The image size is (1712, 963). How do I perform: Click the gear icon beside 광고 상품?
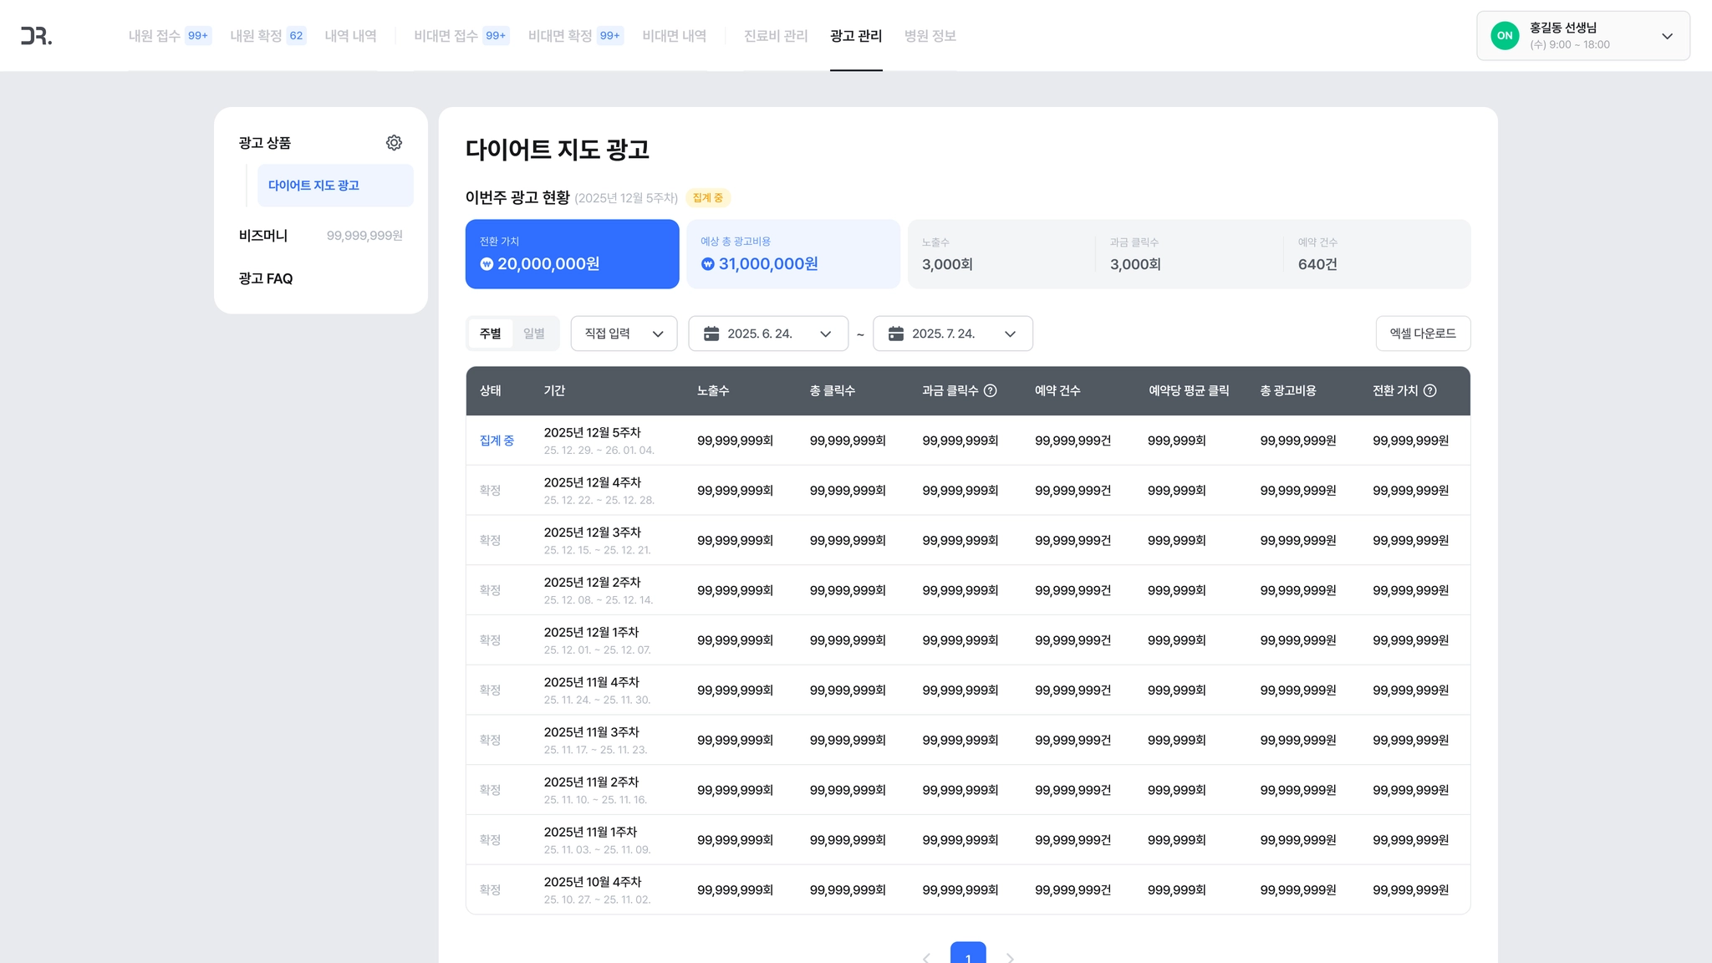(394, 143)
